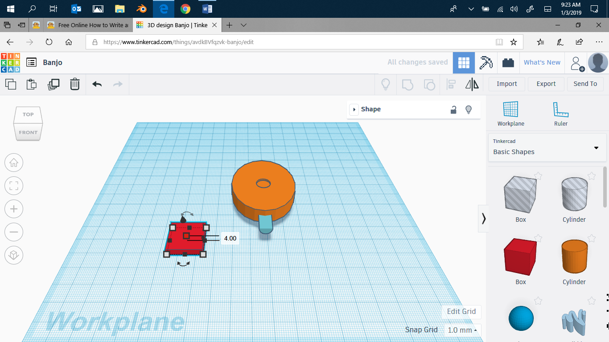Delete selection with trash icon
The height and width of the screenshot is (342, 609).
[75, 84]
